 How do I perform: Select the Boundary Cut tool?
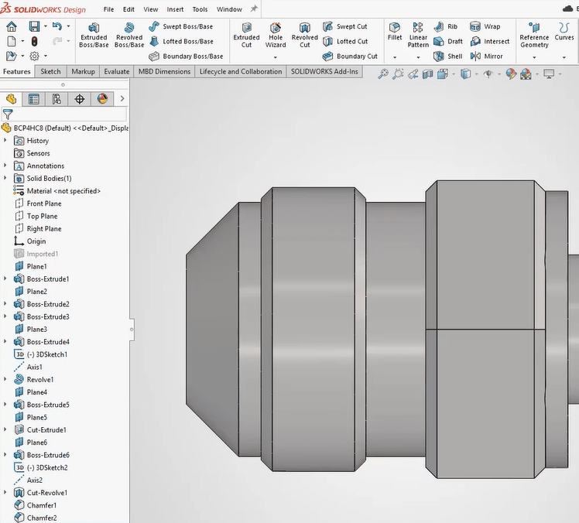coord(350,56)
